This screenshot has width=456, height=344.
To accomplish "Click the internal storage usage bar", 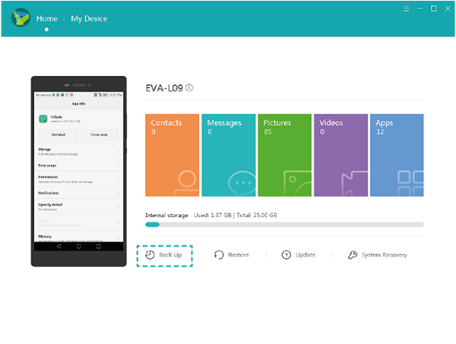I will [x=284, y=225].
